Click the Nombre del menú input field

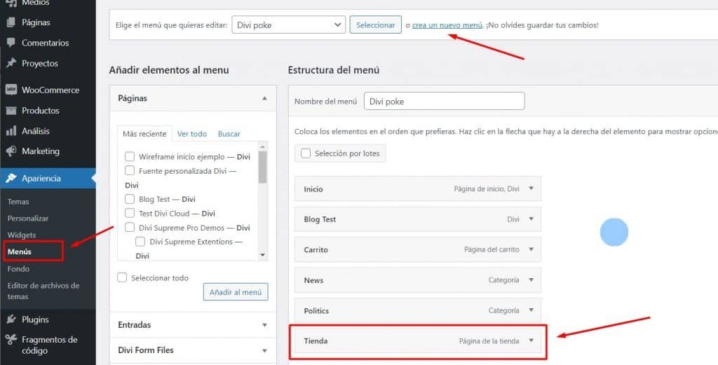tap(444, 101)
